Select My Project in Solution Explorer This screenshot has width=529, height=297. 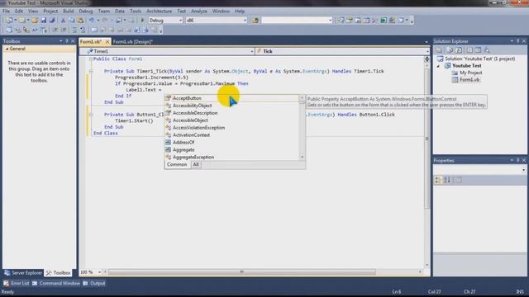click(x=470, y=73)
